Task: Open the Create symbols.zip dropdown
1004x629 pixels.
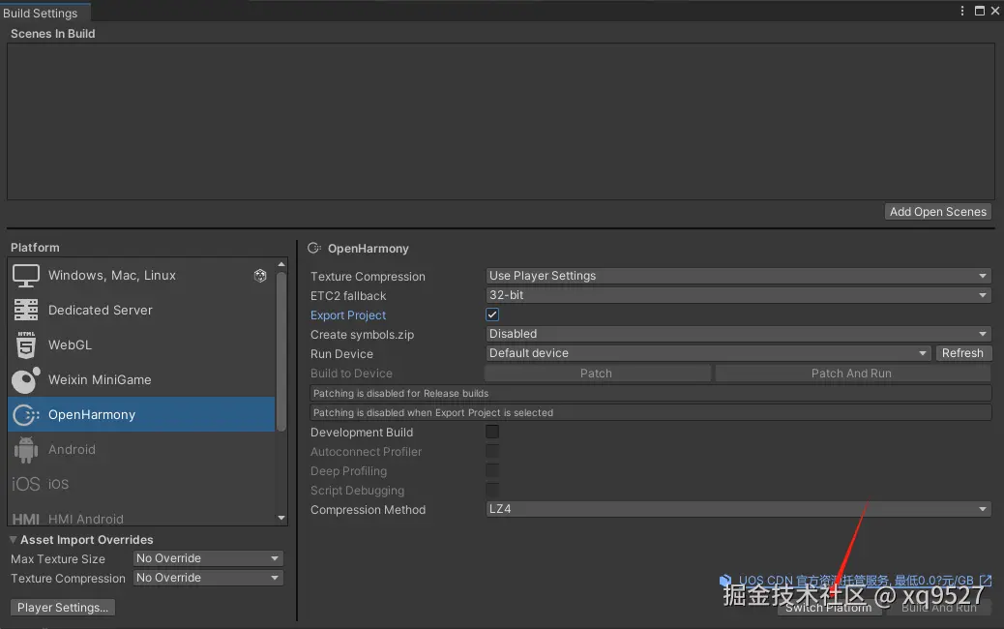Action: (738, 334)
